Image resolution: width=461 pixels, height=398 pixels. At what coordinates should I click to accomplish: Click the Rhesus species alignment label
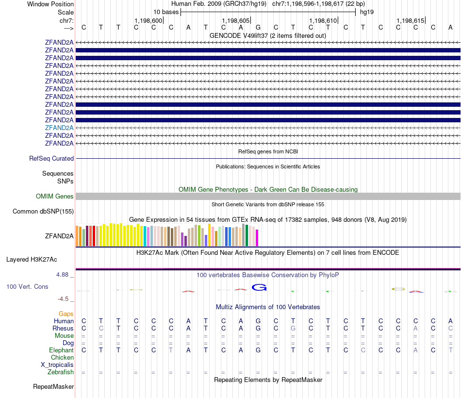click(63, 328)
